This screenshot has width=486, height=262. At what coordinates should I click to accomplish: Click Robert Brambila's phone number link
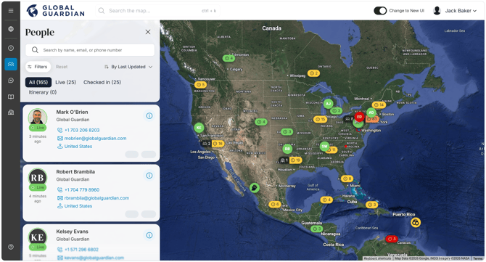tap(82, 189)
